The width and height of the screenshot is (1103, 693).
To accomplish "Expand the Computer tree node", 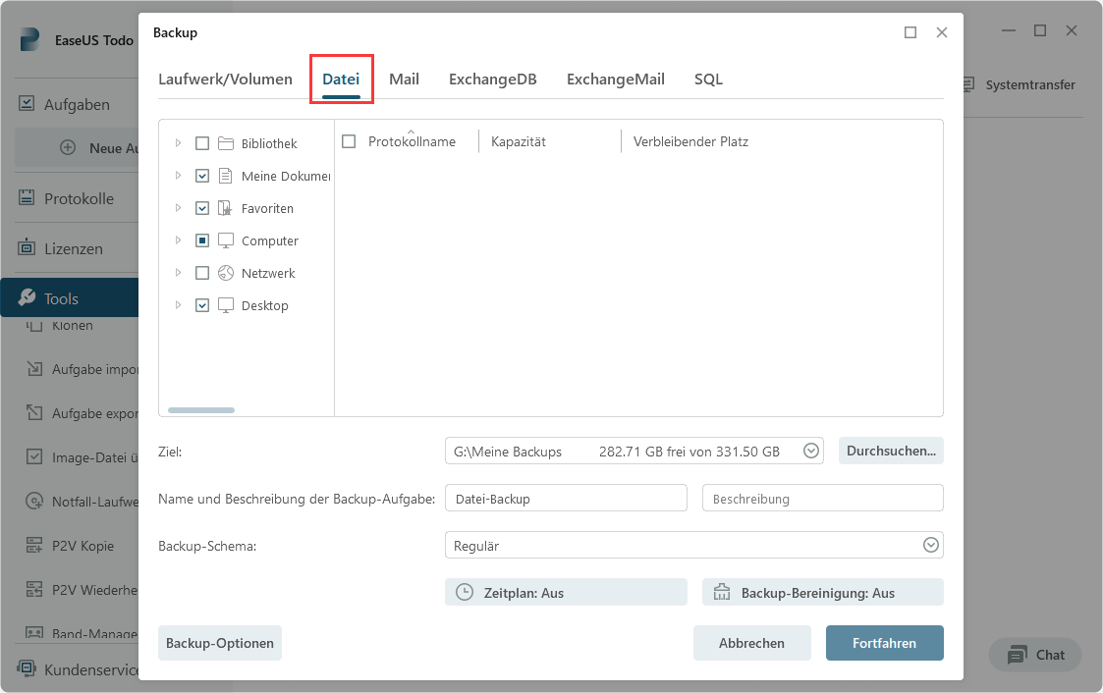I will pos(178,240).
